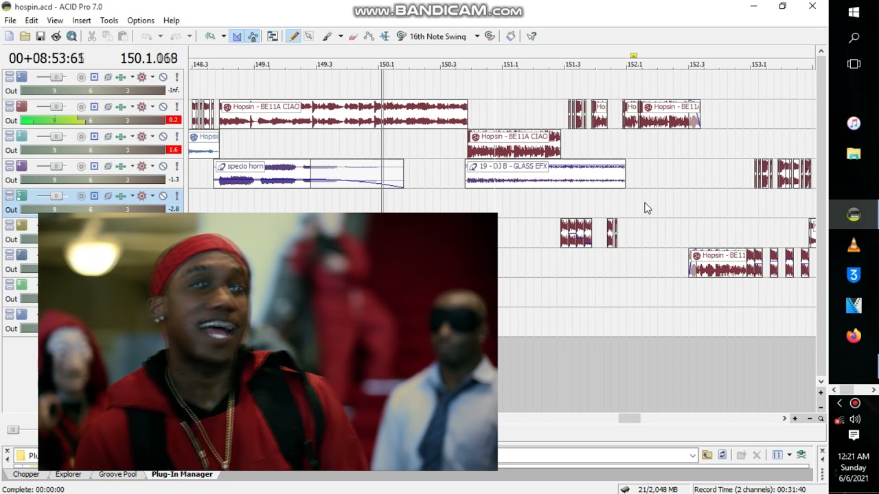Click the Undo arrow icon
This screenshot has width=879, height=494.
(x=146, y=36)
